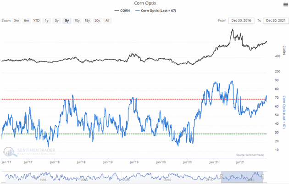Choose the 3y zoom option

point(56,21)
